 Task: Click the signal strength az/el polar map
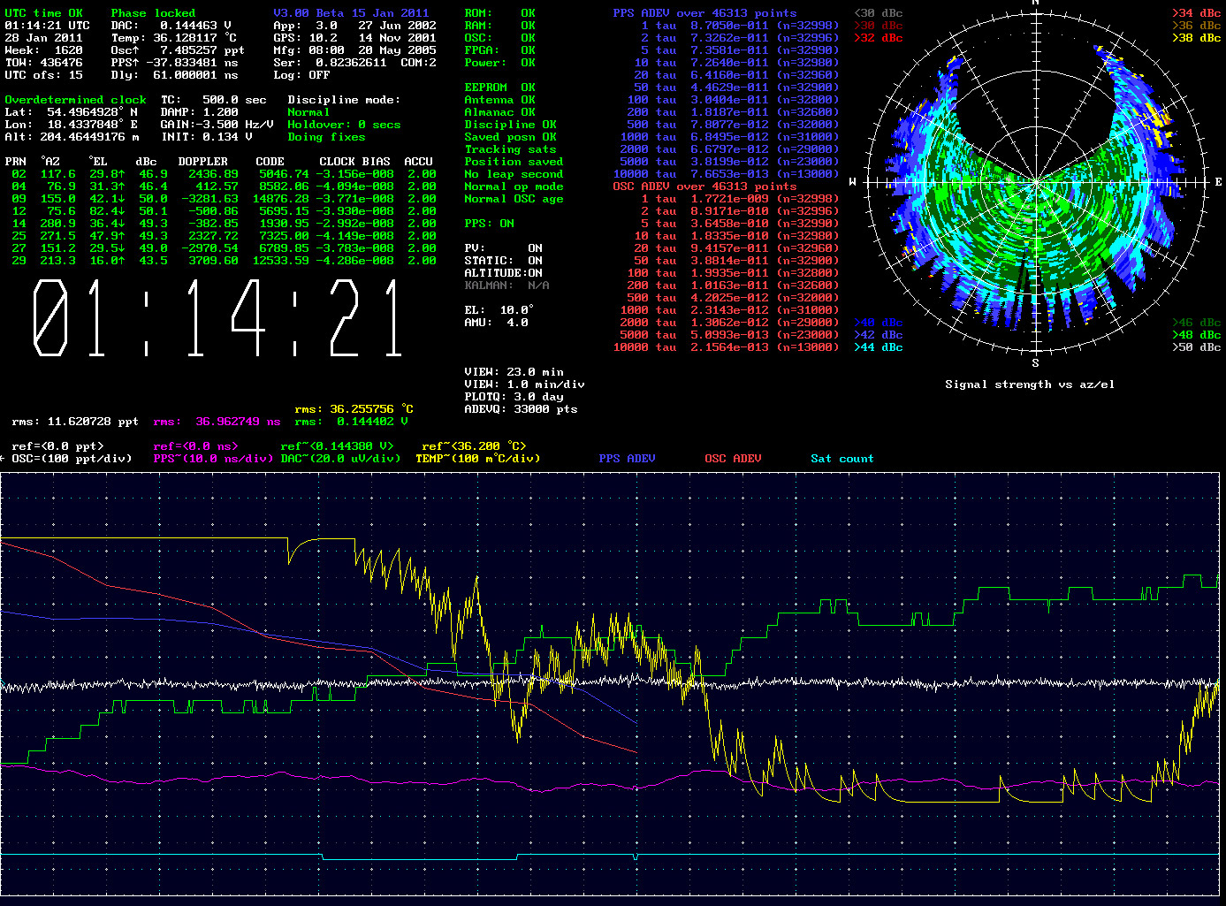[x=1035, y=183]
